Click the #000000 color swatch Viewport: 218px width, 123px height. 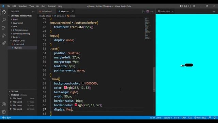click(x=83, y=83)
